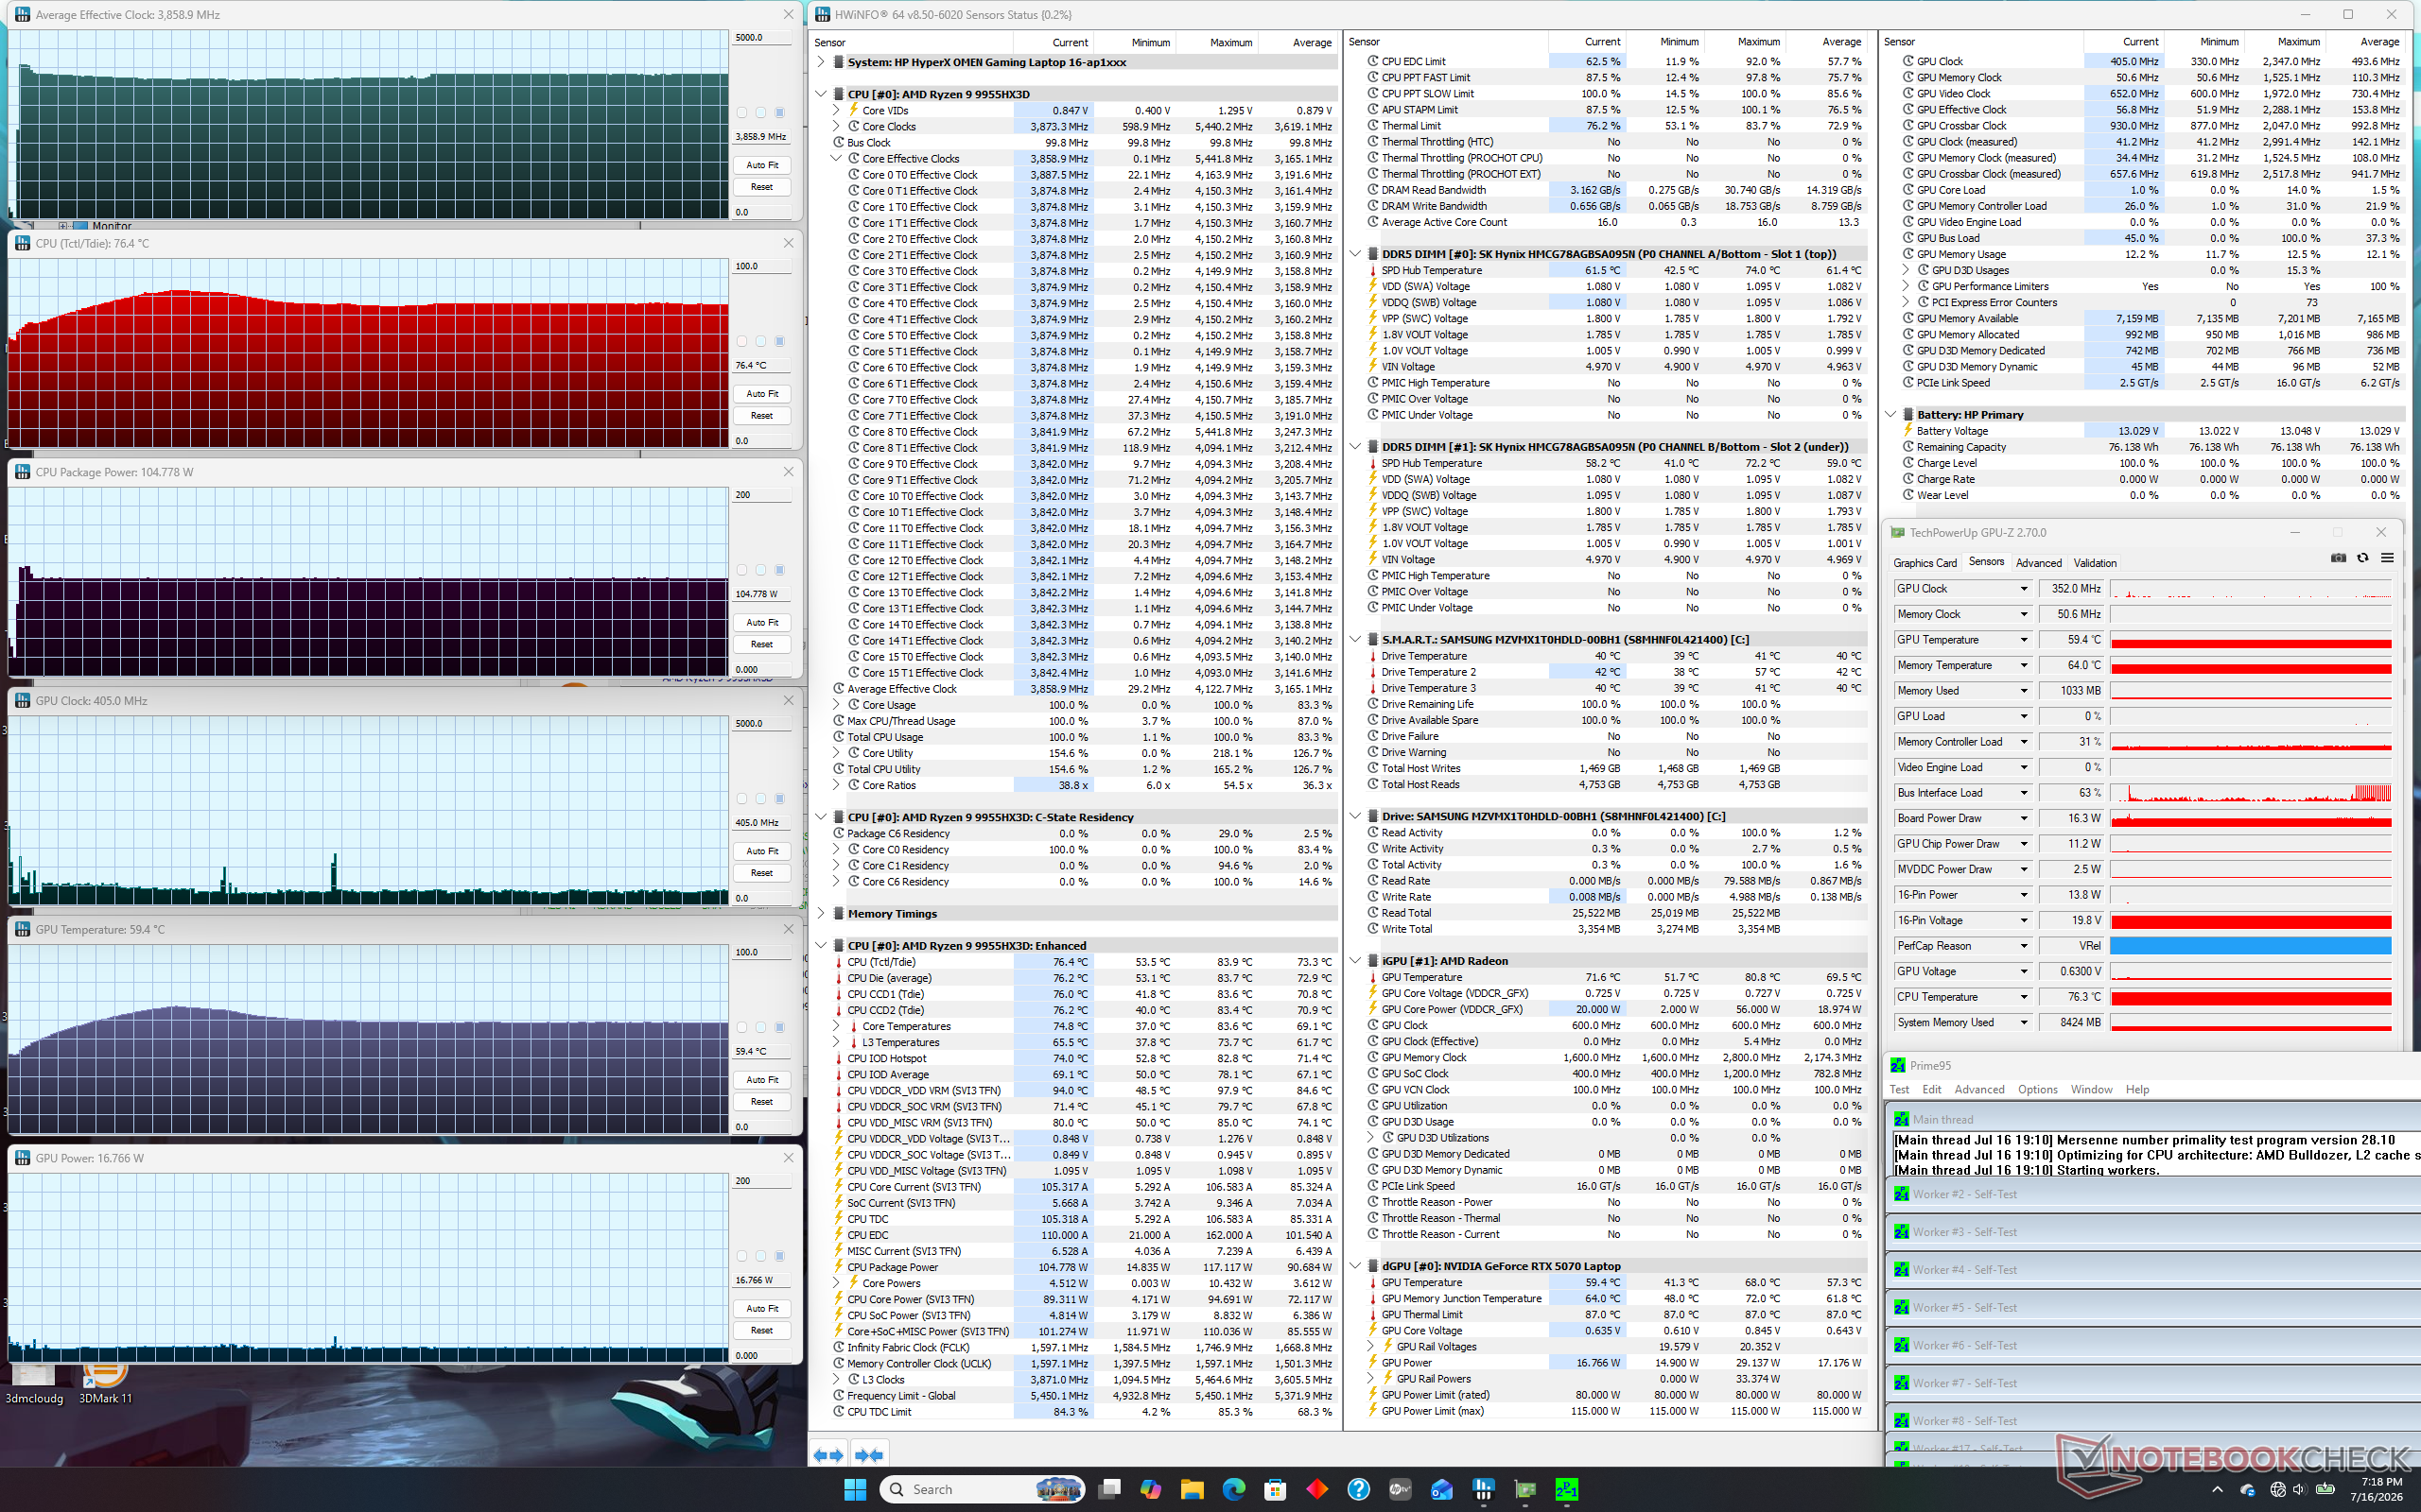The image size is (2421, 1512).
Task: Select the Worker #2 - Self-Test window in Prime95
Action: tap(2151, 1194)
